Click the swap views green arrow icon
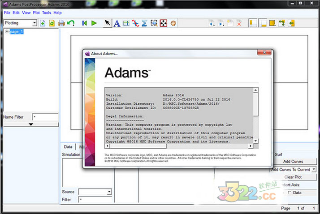Image resolution: width=320 pixels, height=214 pixels. click(x=282, y=23)
